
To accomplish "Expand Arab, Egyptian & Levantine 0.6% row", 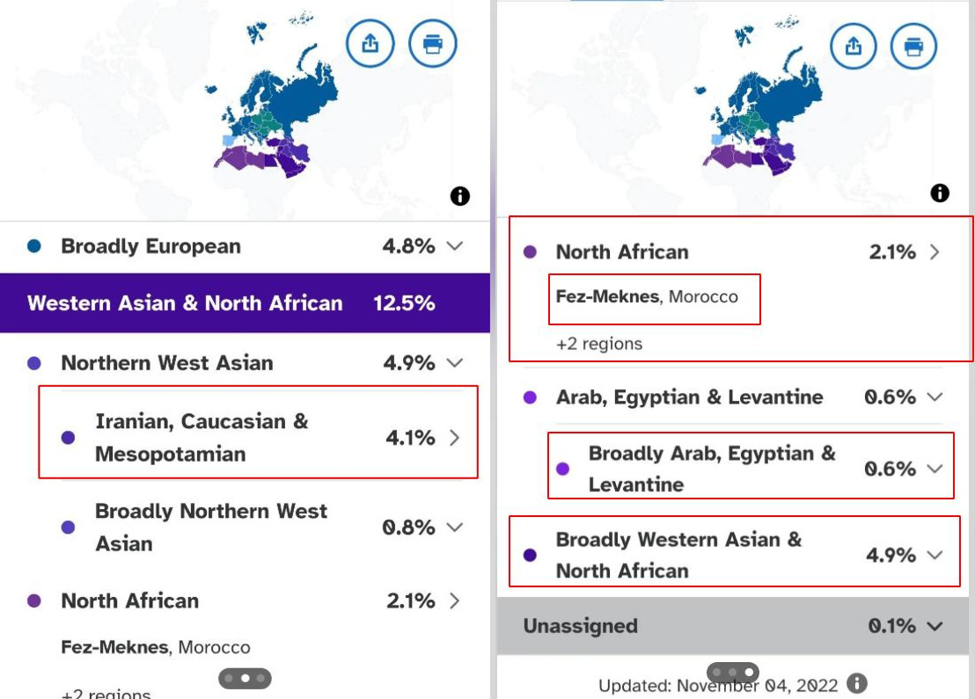I will click(935, 397).
